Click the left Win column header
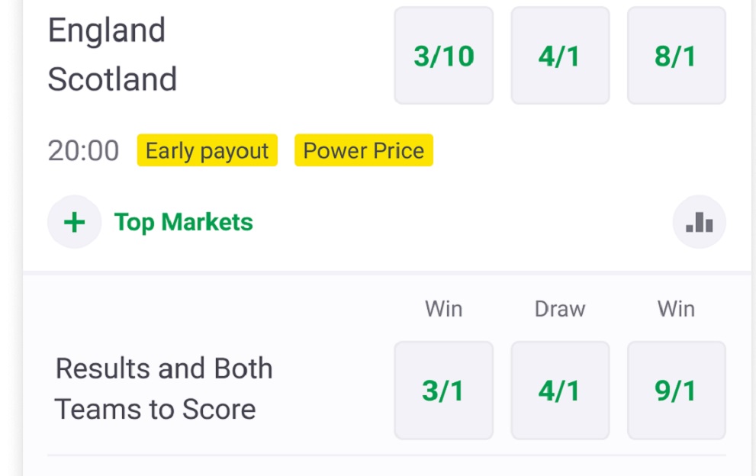This screenshot has height=476, width=756. pyautogui.click(x=443, y=309)
